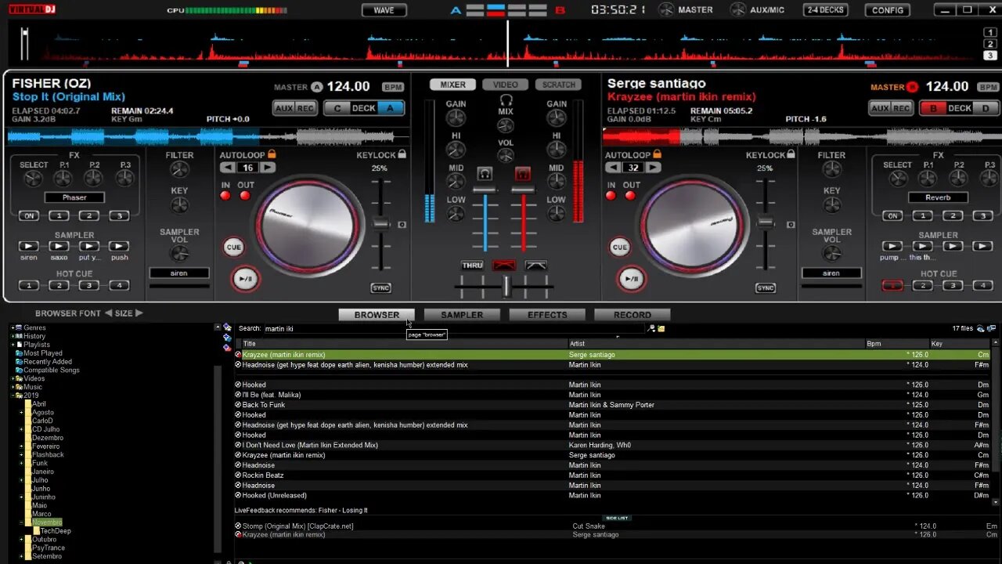The image size is (1002, 564).
Task: Toggle left deck REC button
Action: tap(306, 108)
